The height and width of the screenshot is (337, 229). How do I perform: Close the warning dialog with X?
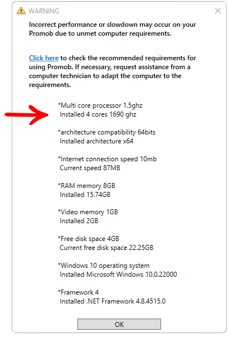pyautogui.click(x=218, y=11)
